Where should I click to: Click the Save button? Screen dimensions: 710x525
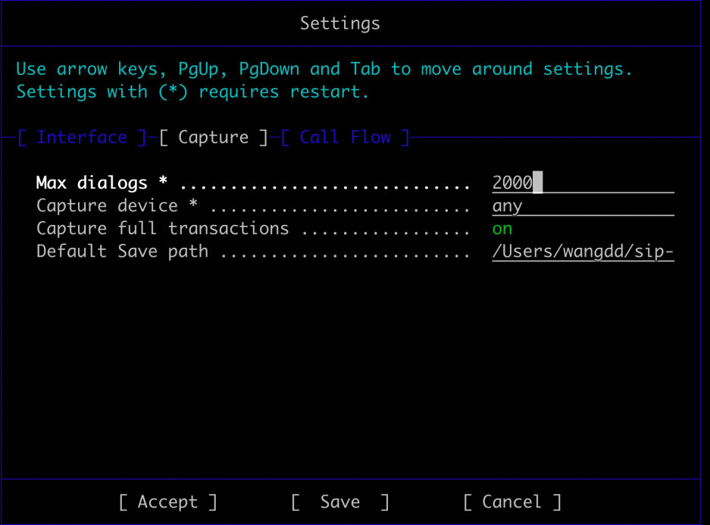[339, 502]
